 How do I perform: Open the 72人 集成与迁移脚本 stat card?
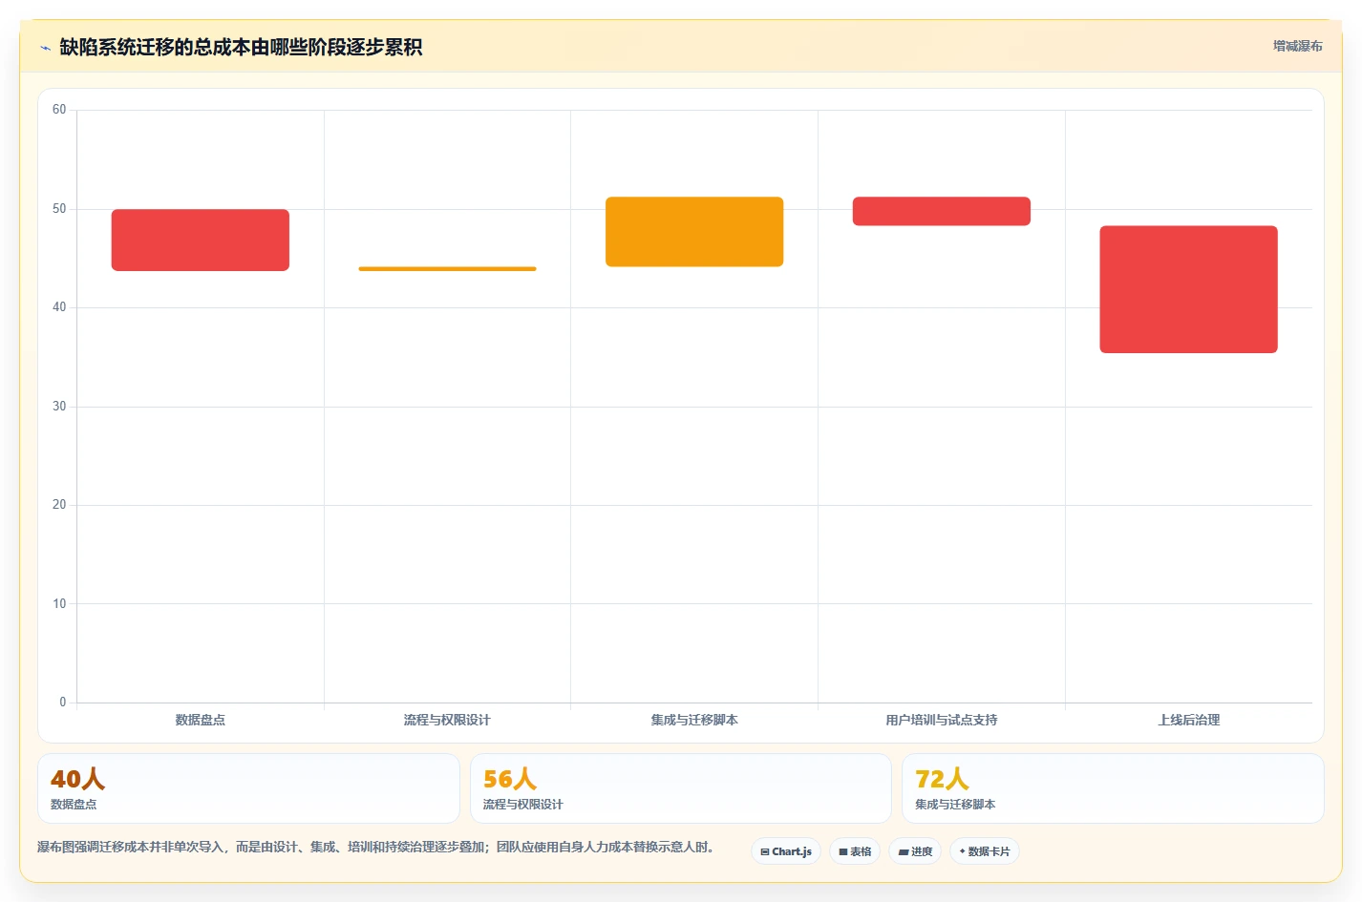(1113, 788)
